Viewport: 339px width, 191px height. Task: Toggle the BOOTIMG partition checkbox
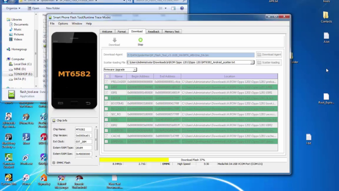(106, 103)
